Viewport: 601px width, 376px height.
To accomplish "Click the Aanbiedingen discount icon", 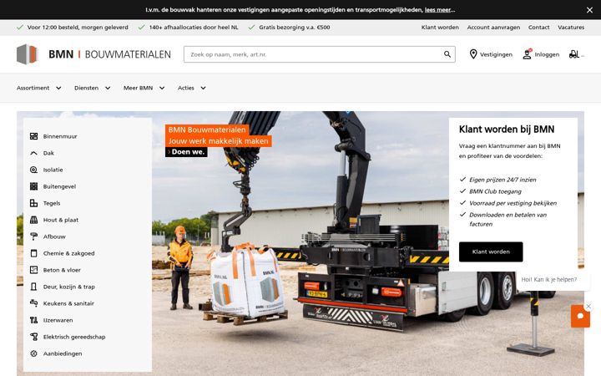I will click(33, 353).
